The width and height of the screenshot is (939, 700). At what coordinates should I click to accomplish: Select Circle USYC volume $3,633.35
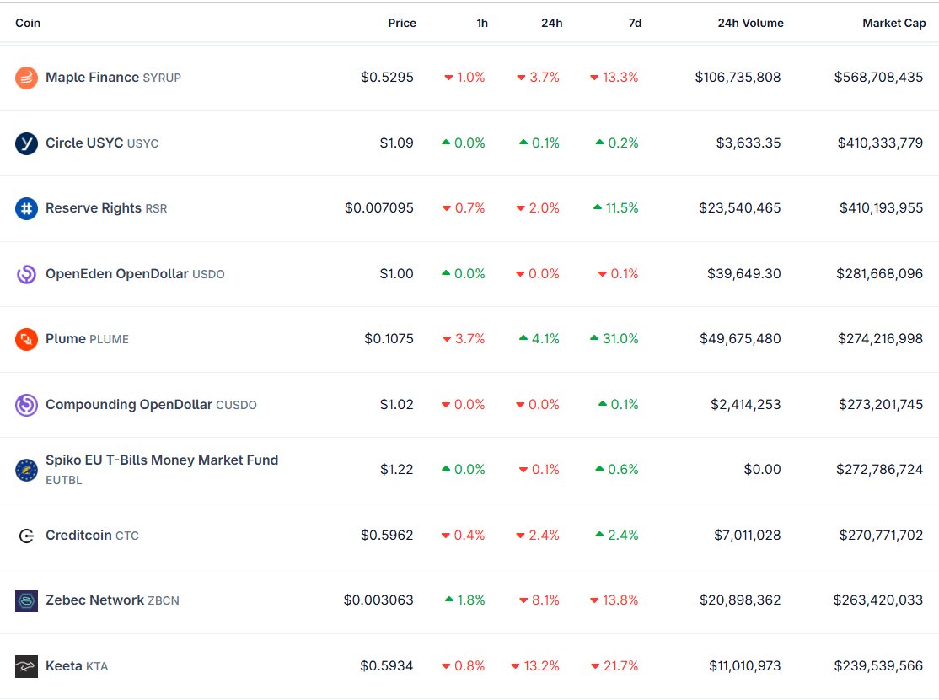click(x=749, y=143)
